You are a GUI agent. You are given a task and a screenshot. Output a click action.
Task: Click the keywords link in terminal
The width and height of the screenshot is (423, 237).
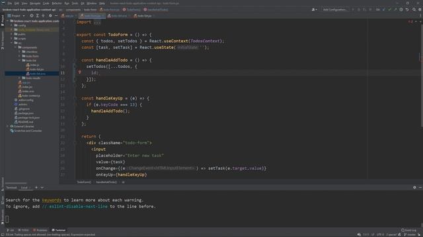[52, 200]
